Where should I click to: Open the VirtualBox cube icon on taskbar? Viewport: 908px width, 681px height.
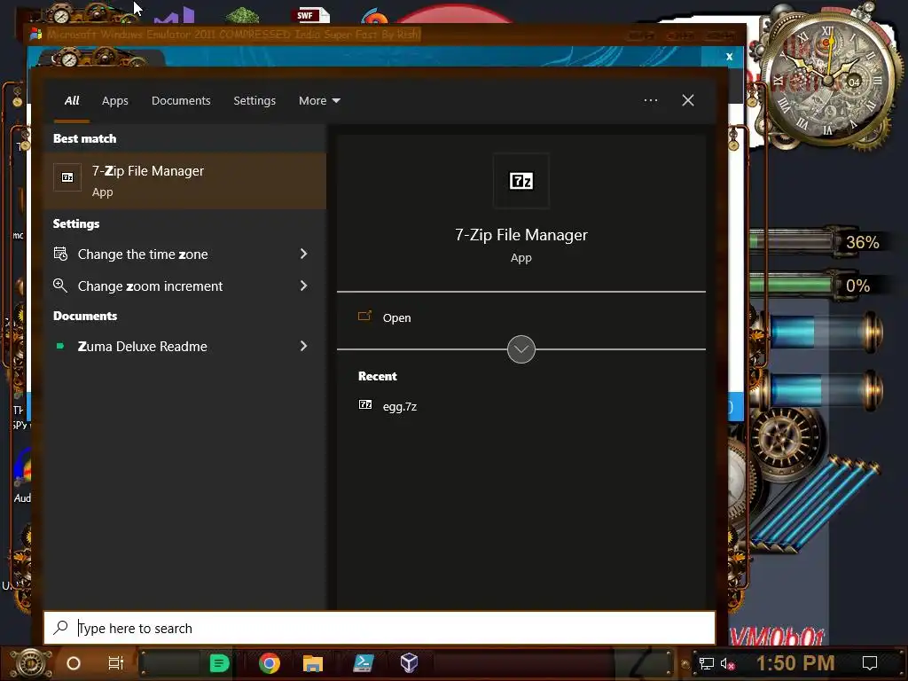tap(409, 663)
